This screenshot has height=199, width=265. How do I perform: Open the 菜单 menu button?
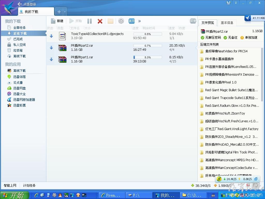[x=193, y=21]
